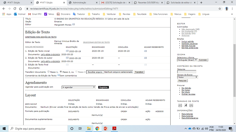Reload the page with the refresh icon
236x132 pixels.
tap(15, 9)
